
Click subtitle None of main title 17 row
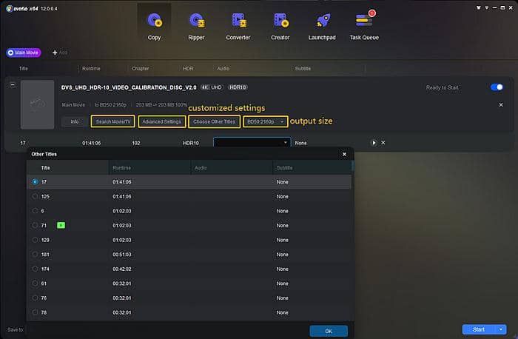click(300, 143)
